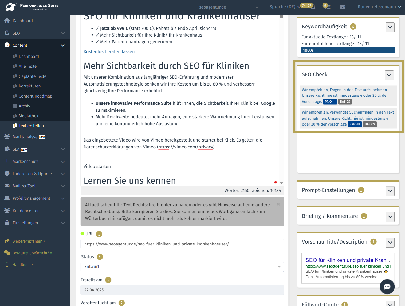The height and width of the screenshot is (306, 405).
Task: Click the Ladezeiten & Uptime clock icon
Action: (7, 173)
